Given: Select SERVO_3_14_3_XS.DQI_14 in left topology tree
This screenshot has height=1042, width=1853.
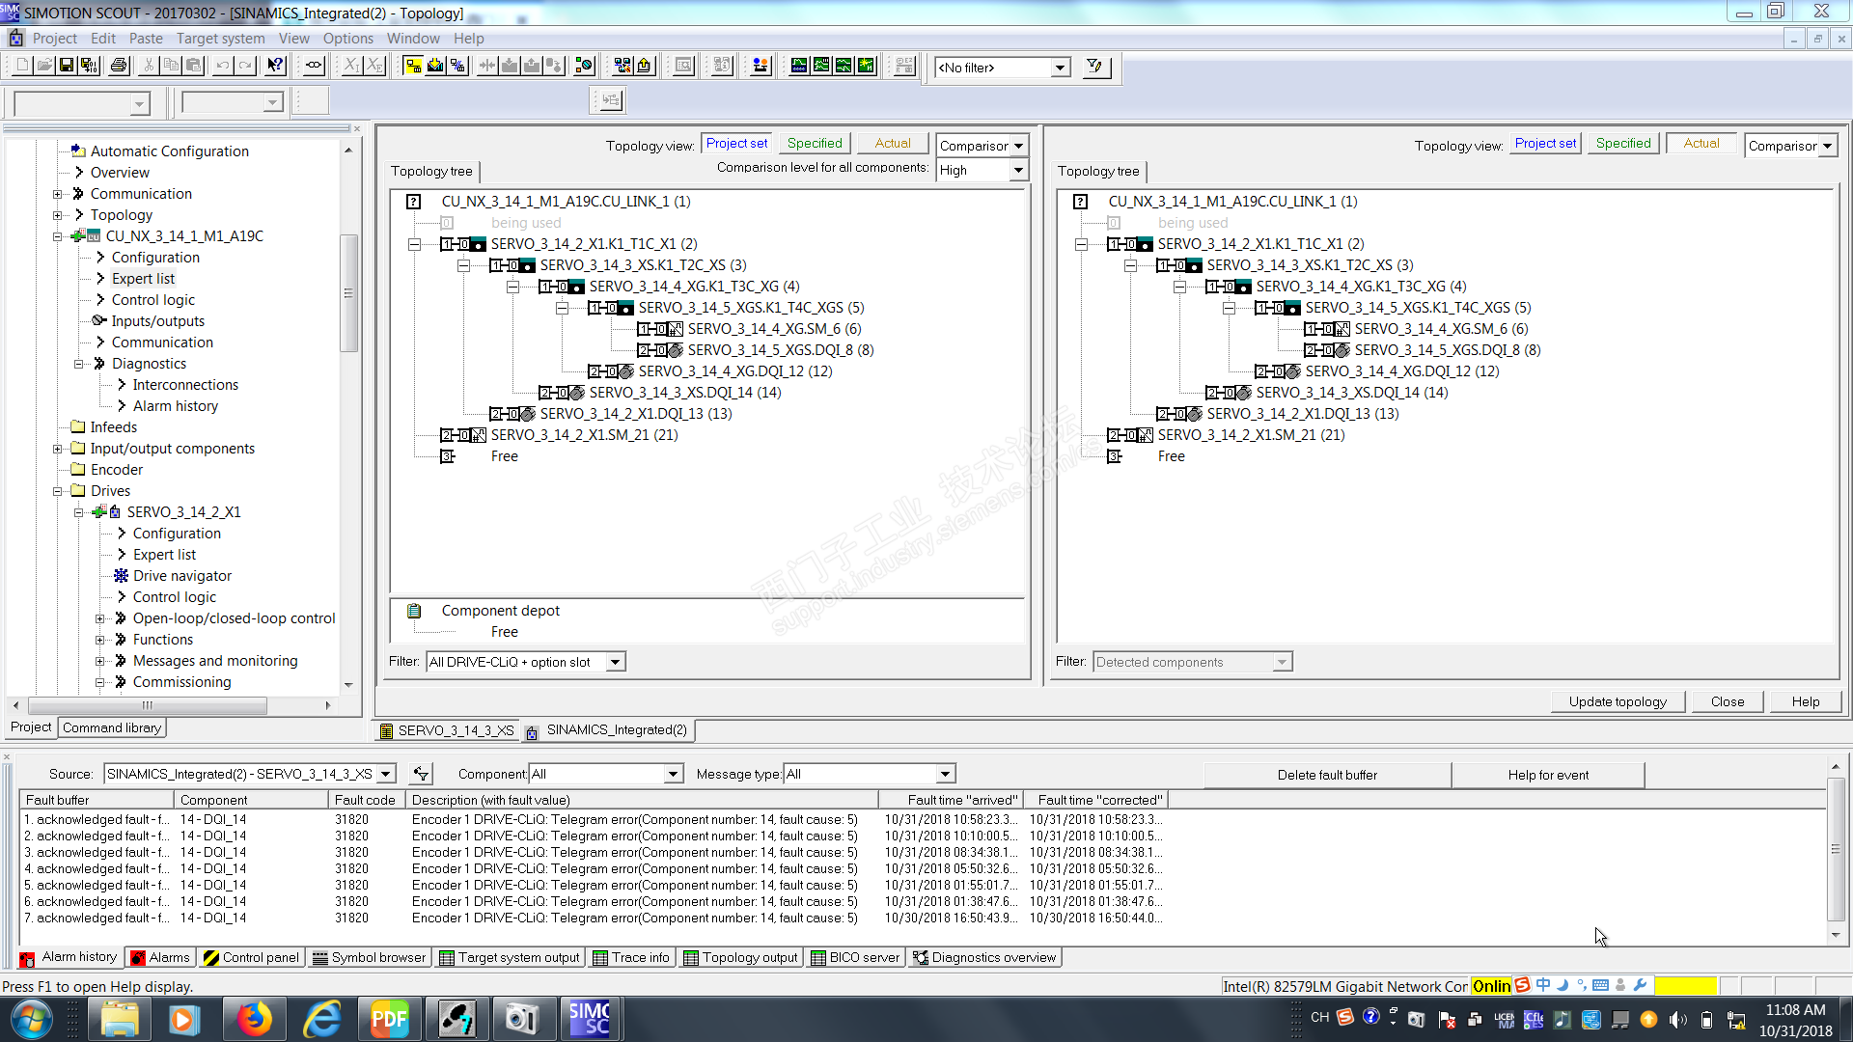Looking at the screenshot, I should coord(684,393).
